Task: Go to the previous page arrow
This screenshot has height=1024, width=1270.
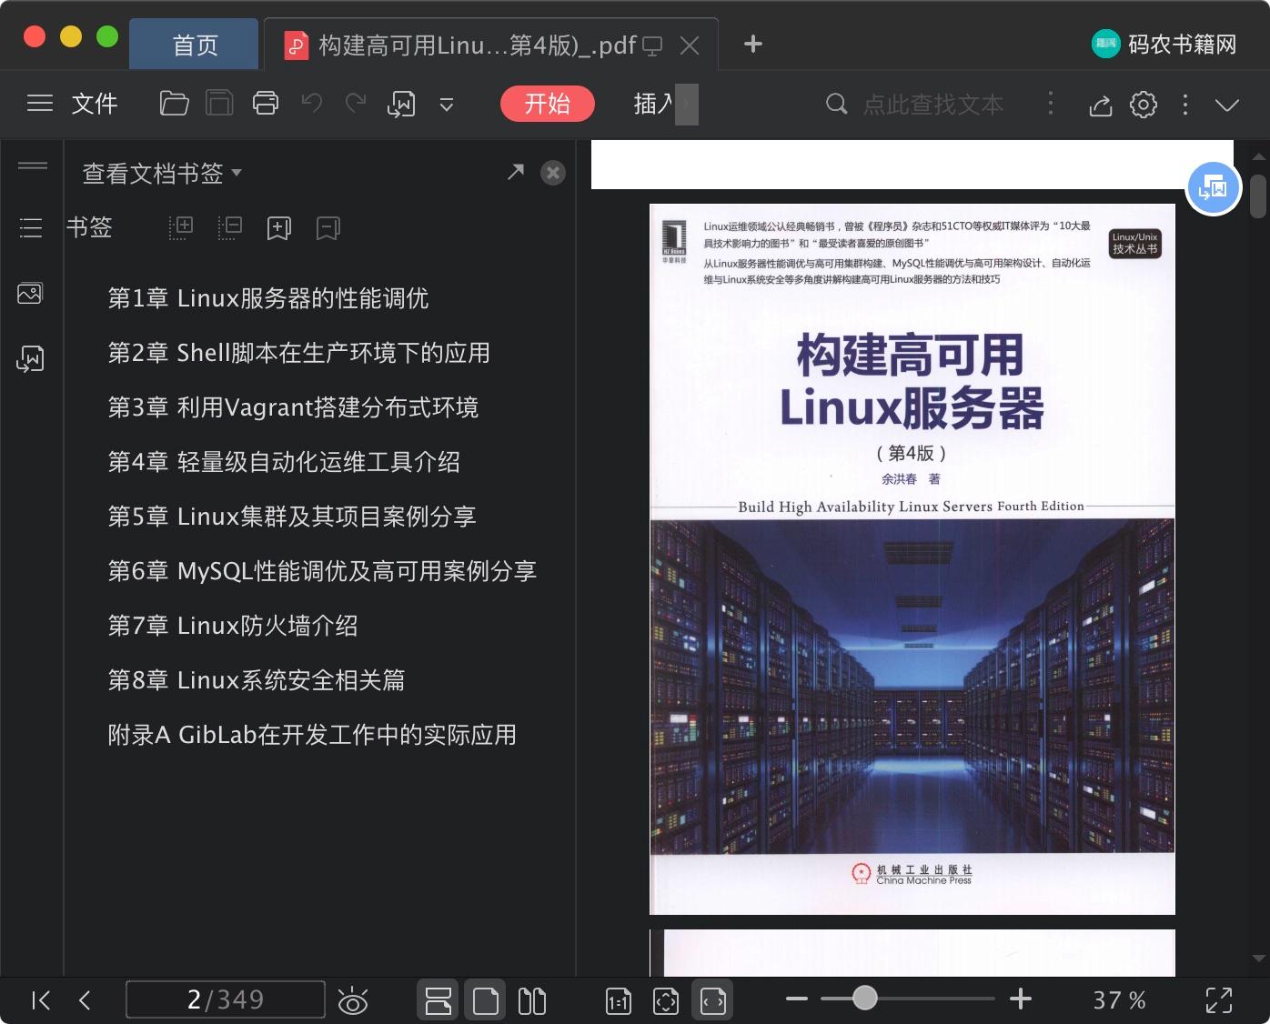Action: (85, 1000)
